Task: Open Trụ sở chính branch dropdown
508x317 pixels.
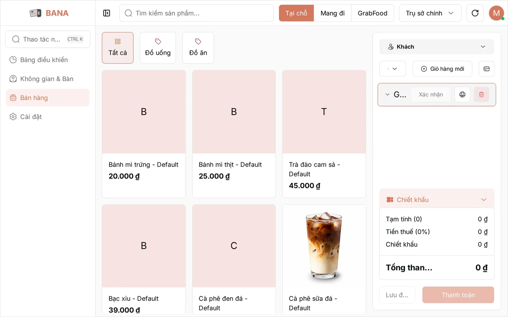Action: (429, 13)
